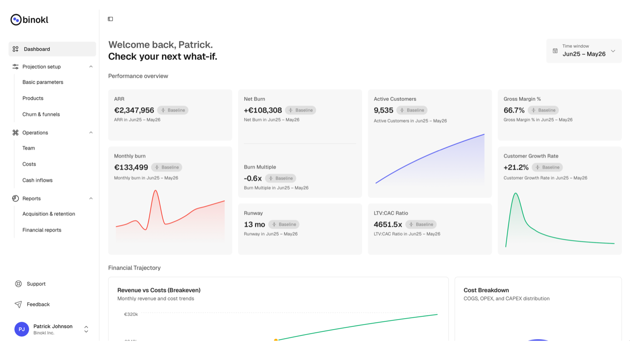Click the PJ avatar thumbnail
The width and height of the screenshot is (637, 350).
(x=21, y=329)
